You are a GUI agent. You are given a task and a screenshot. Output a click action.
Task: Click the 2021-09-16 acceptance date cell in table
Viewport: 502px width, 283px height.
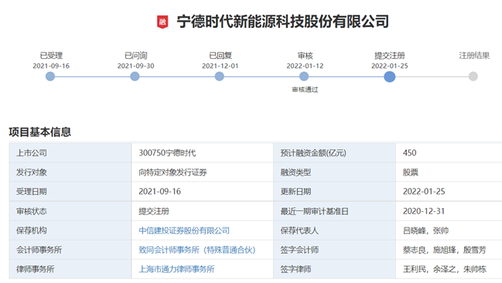[203, 192]
